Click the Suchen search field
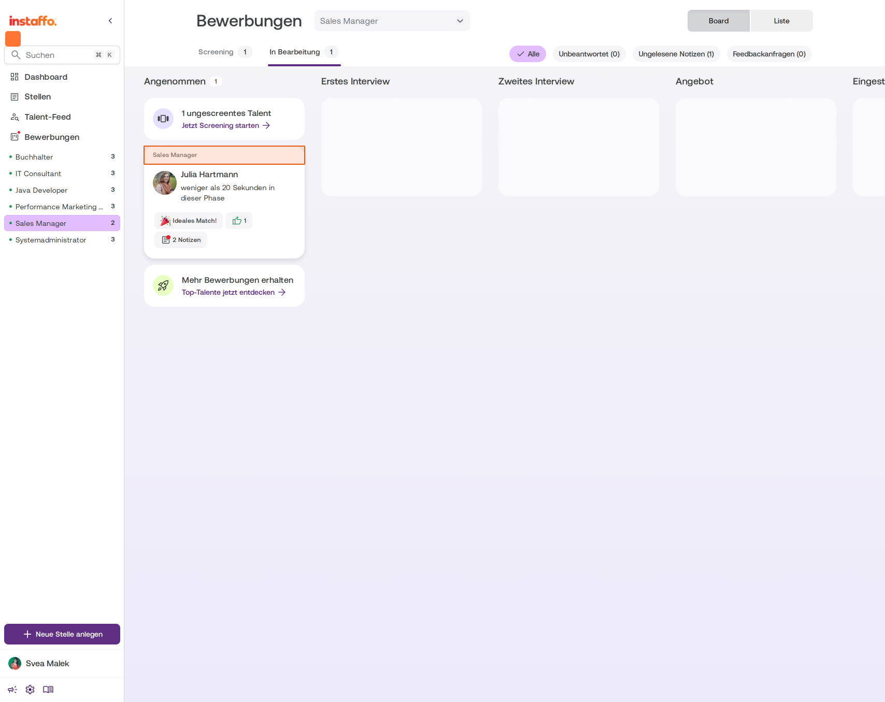This screenshot has width=885, height=702. 62,55
